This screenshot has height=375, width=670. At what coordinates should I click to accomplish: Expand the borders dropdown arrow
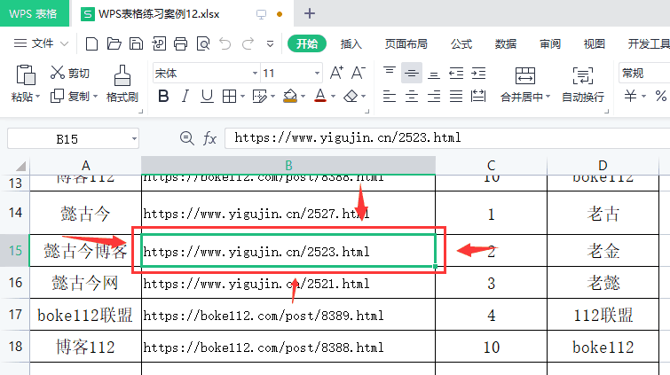pos(242,97)
